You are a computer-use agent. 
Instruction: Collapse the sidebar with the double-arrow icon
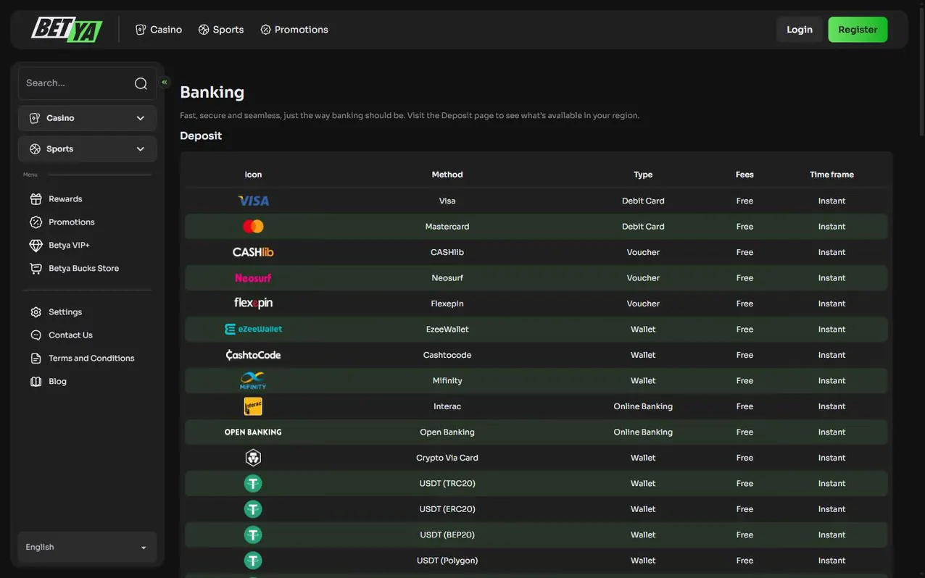[x=165, y=82]
